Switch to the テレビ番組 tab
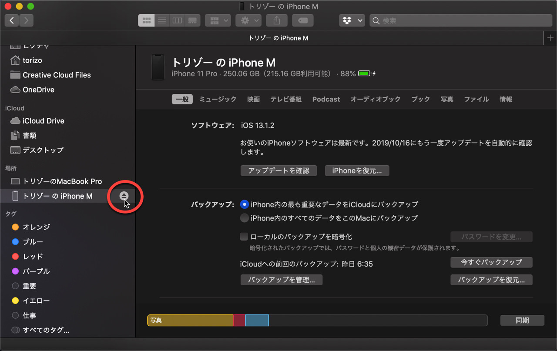This screenshot has width=557, height=351. (286, 99)
